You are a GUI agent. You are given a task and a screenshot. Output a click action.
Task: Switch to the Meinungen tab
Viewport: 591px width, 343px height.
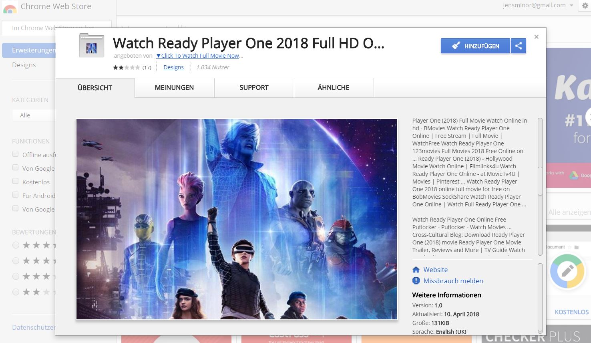tap(174, 88)
